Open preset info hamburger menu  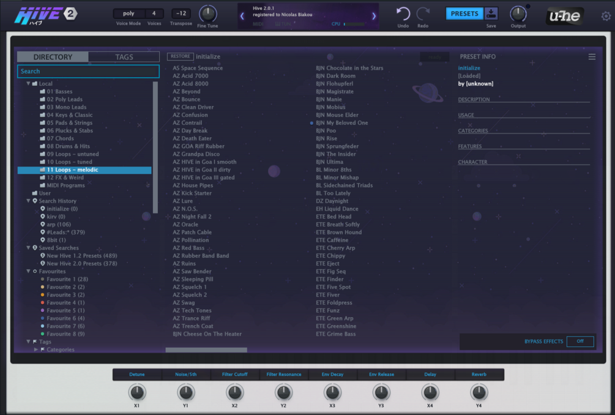pos(592,57)
